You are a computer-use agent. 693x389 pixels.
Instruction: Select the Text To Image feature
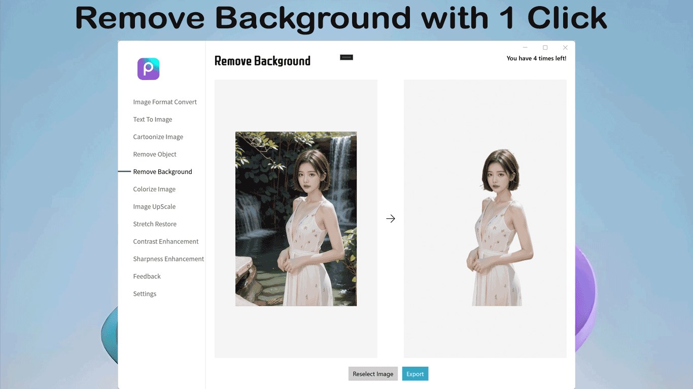(152, 119)
